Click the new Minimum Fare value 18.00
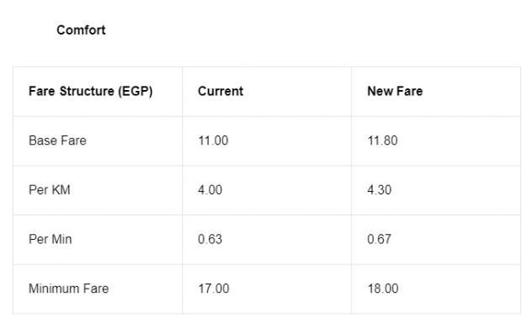This screenshot has height=329, width=522. pos(383,289)
